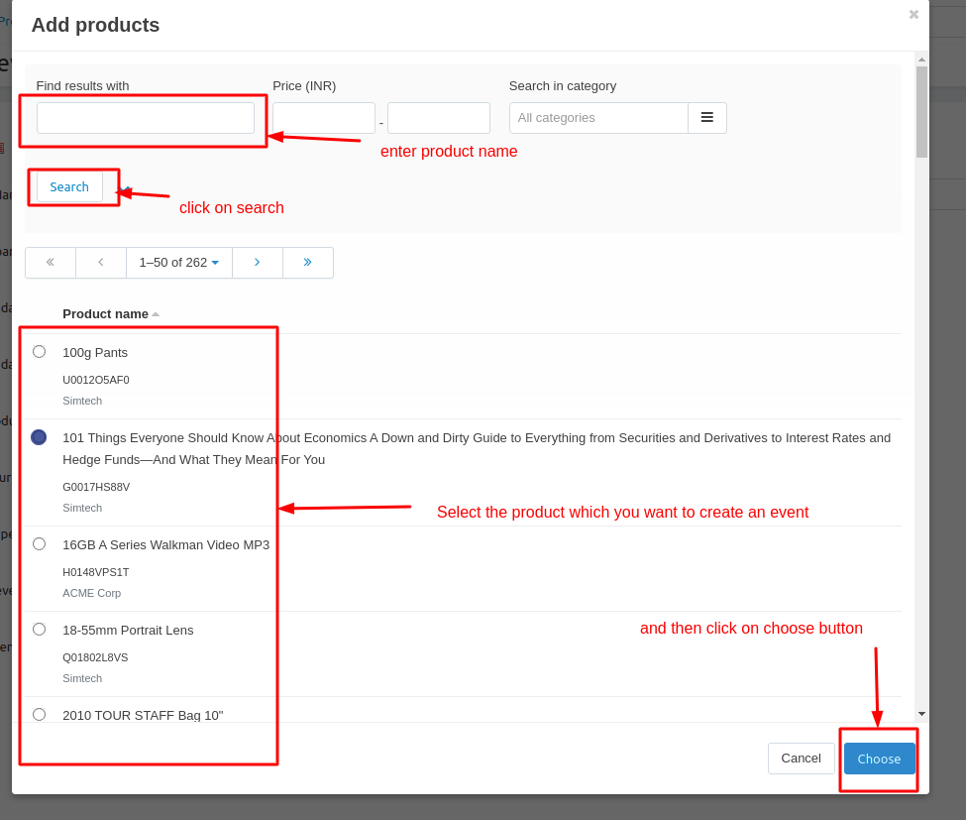Click the Search button
966x820 pixels.
point(69,187)
